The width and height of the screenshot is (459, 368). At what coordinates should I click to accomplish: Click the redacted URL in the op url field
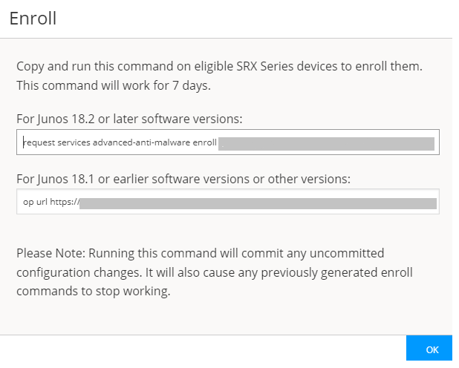click(257, 203)
